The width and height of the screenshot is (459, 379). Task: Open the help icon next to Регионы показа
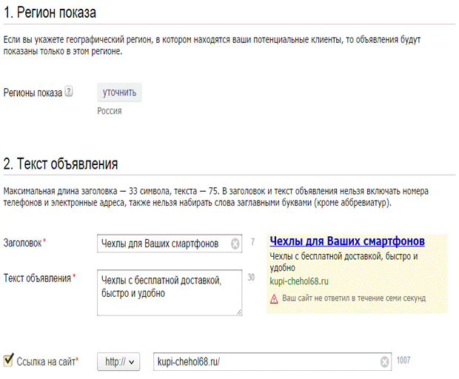point(69,91)
